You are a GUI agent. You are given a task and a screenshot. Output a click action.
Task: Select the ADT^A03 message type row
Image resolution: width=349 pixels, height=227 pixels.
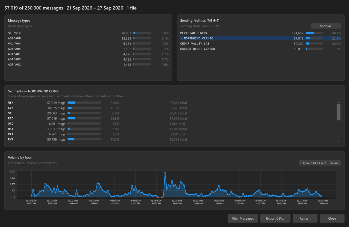tap(88, 59)
